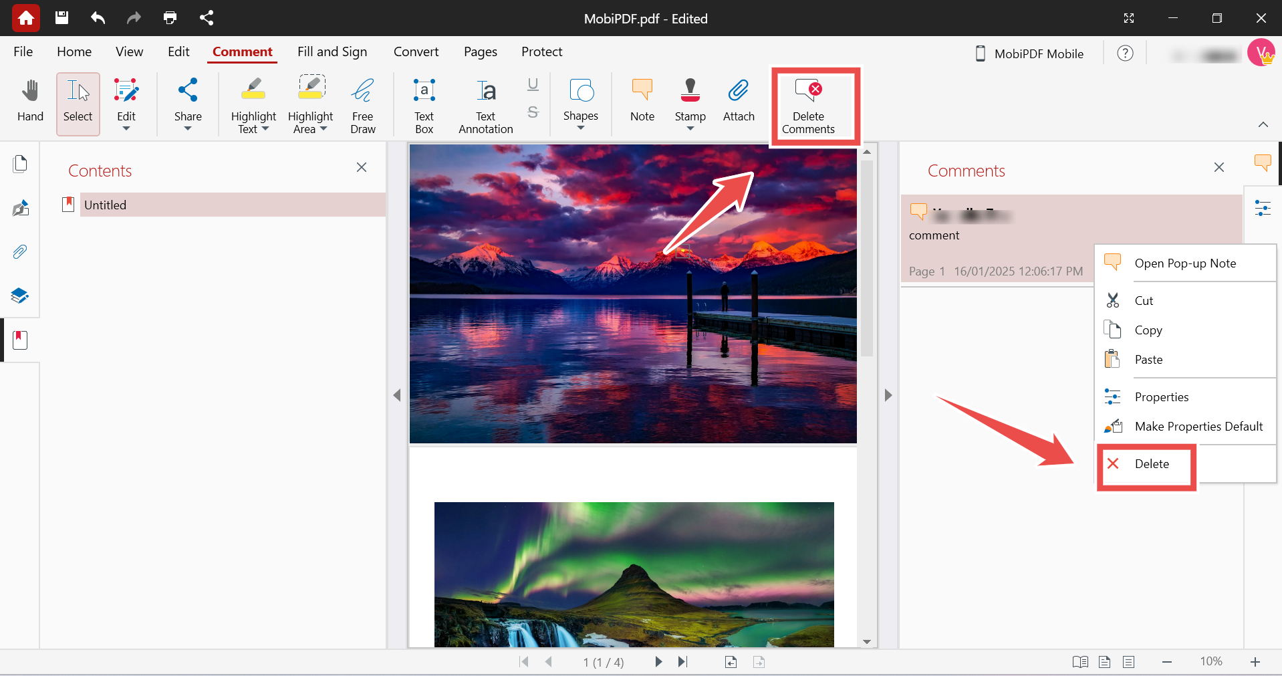Screen dimensions: 1282x676
Task: Open the Attachments panel in sidebar
Action: click(x=20, y=252)
